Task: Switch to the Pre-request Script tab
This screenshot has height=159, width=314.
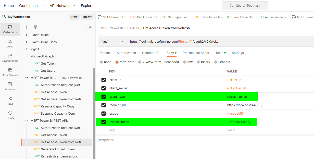Action: pos(196,53)
